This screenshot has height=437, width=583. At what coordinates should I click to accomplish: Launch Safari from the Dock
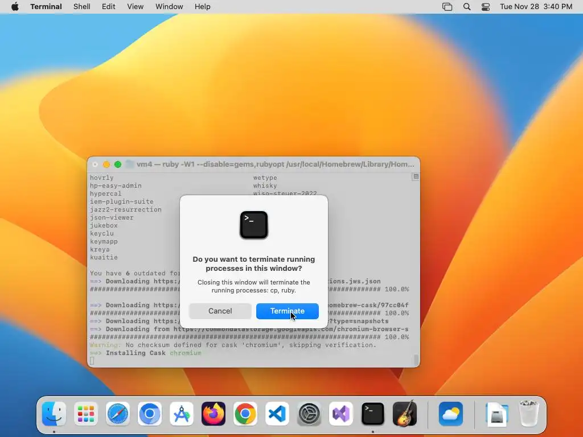coord(118,414)
